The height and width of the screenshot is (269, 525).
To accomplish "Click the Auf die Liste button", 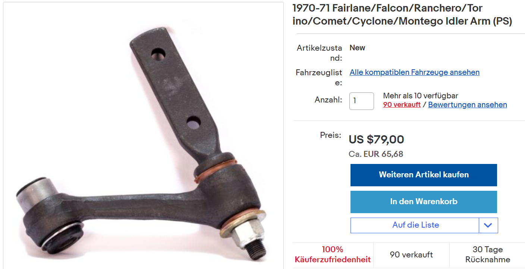I will (x=415, y=225).
